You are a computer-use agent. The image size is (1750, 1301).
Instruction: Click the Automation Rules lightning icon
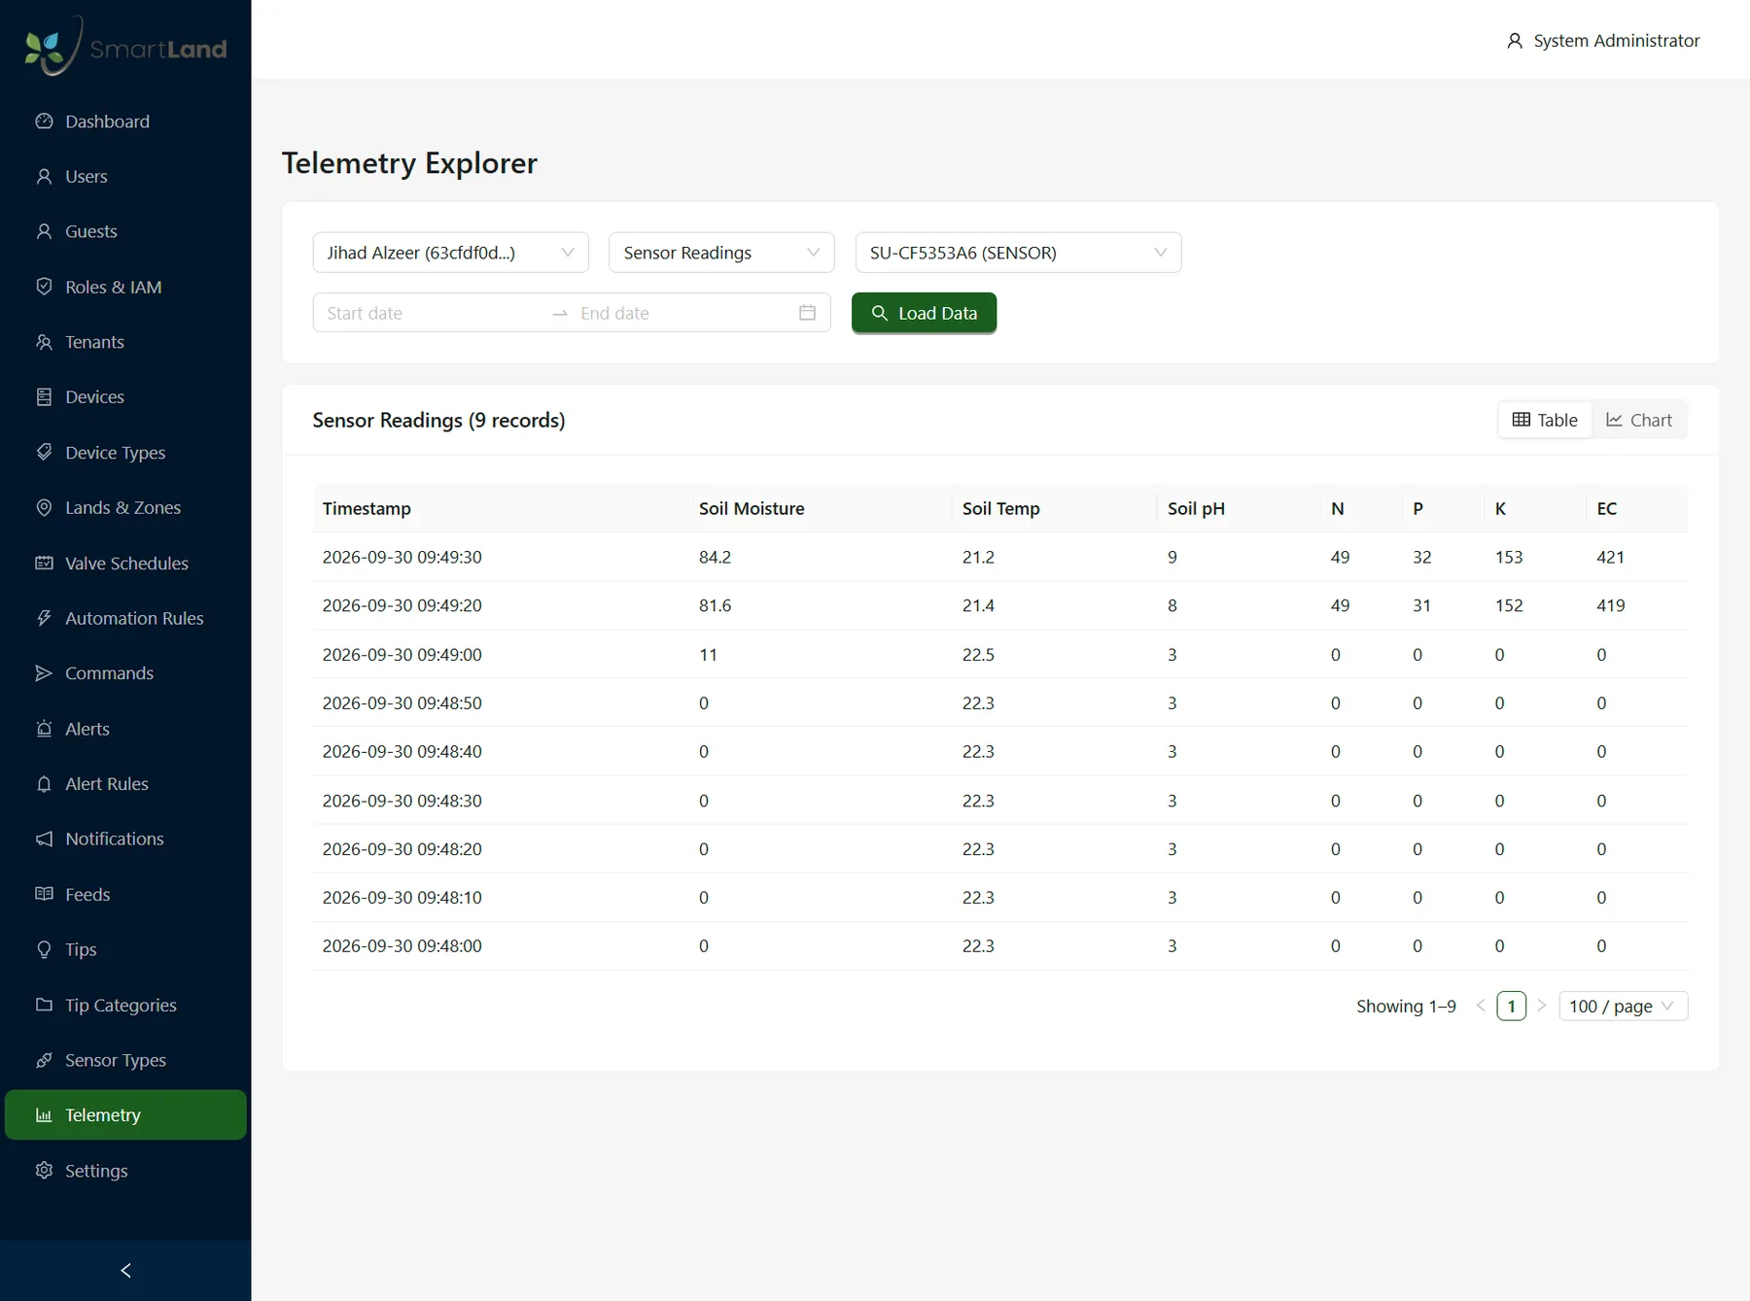pos(44,618)
